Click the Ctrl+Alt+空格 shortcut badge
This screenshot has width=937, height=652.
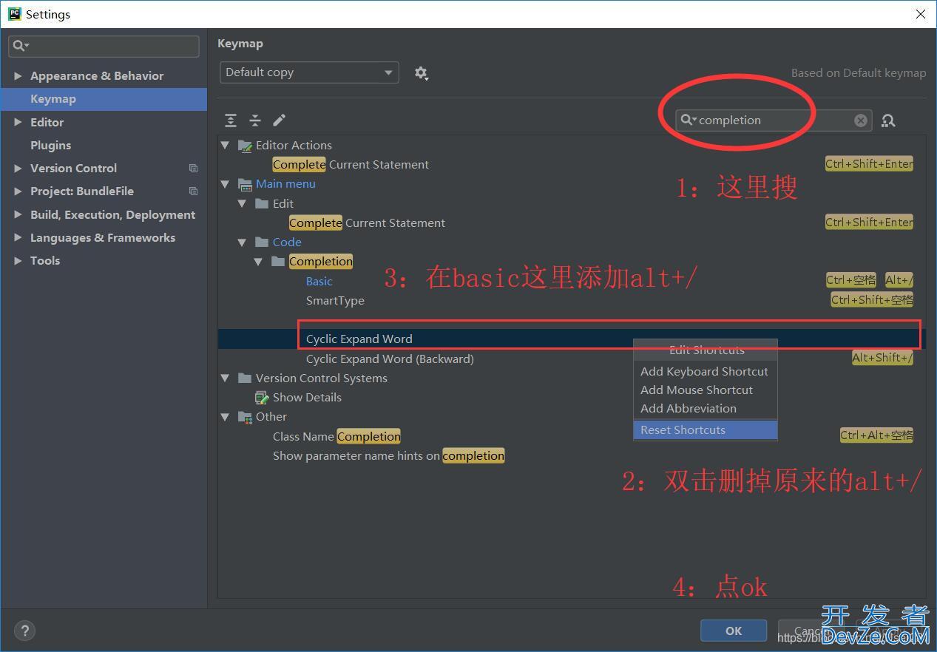coord(876,435)
